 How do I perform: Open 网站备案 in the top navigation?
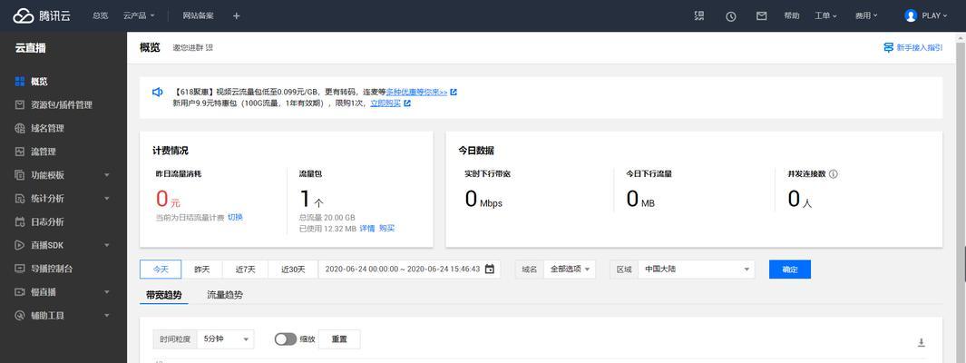(x=199, y=16)
